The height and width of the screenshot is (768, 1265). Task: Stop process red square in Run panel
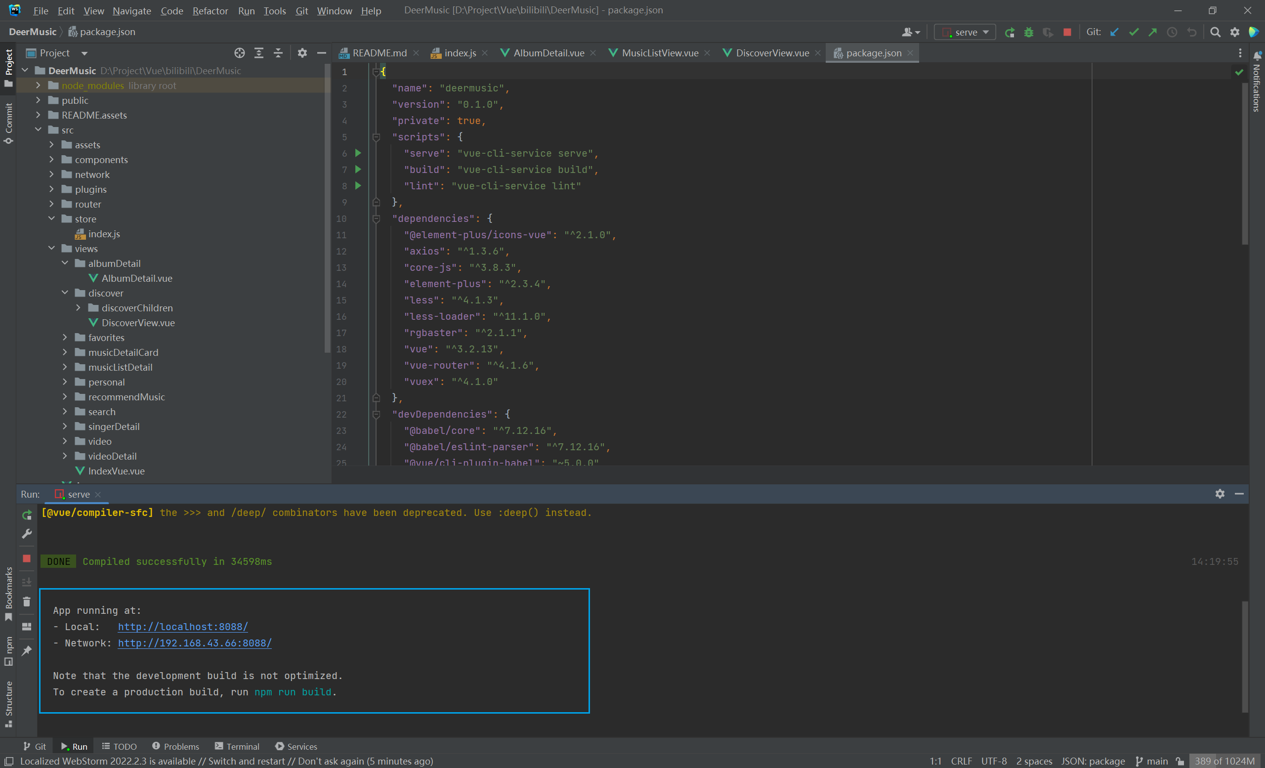click(27, 558)
